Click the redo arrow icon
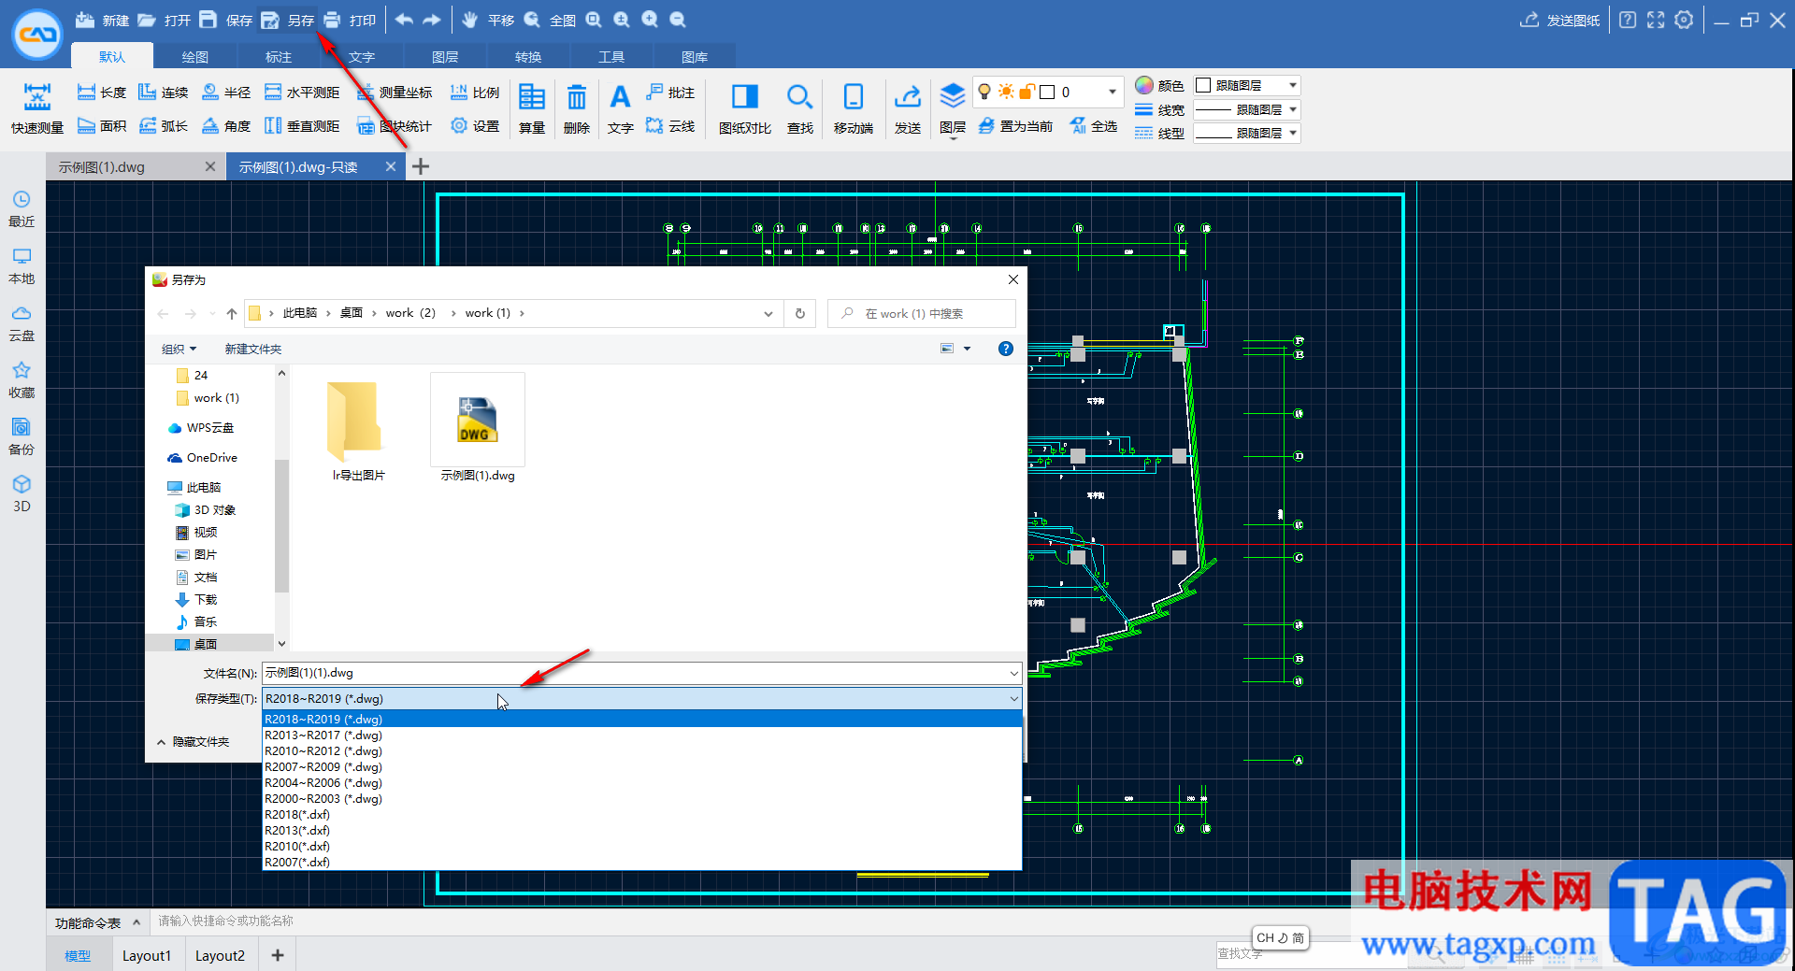 432,20
